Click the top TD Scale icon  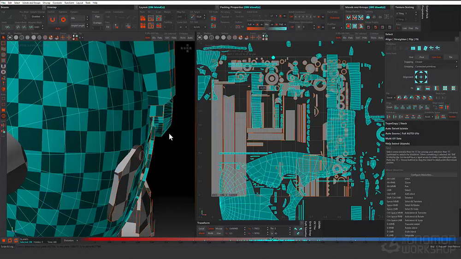point(213,18)
